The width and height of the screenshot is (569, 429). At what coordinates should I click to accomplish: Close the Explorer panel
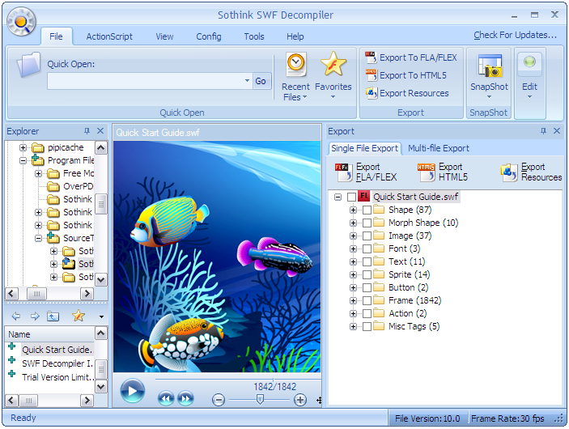pos(100,130)
